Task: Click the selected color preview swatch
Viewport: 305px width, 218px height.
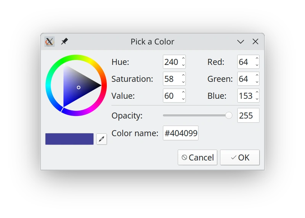Action: pos(69,139)
